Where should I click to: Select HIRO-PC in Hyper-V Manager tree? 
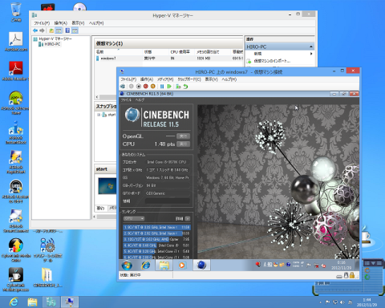[52, 44]
